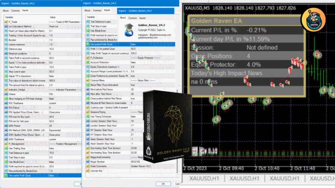335x188 pixels.
Task: Click the Golden Raven V4.2 product box image
Action: tap(167, 126)
